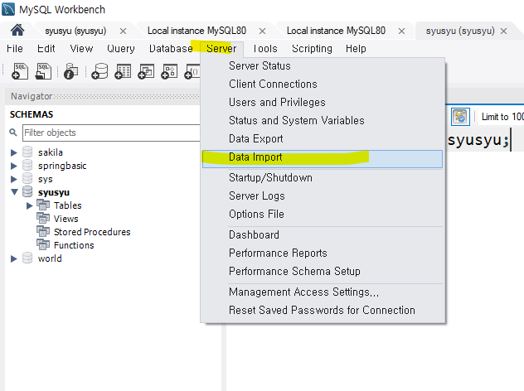524x391 pixels.
Task: Switch to first Local instance MySQL80 tab
Action: point(196,31)
